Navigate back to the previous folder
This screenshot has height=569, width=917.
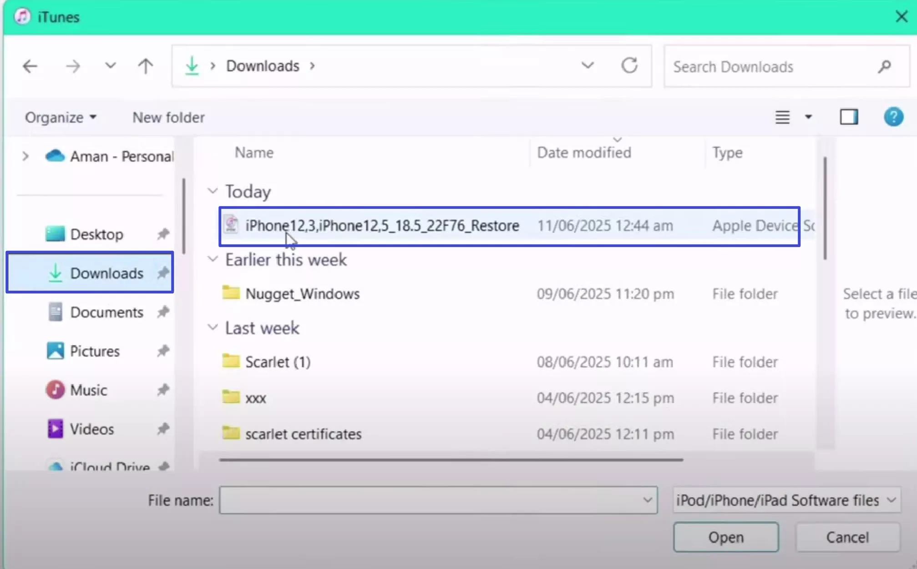(x=30, y=66)
